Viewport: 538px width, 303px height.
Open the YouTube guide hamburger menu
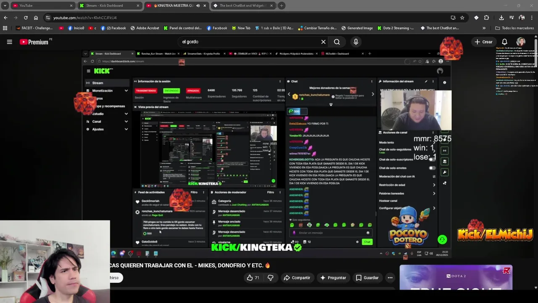coord(9,42)
